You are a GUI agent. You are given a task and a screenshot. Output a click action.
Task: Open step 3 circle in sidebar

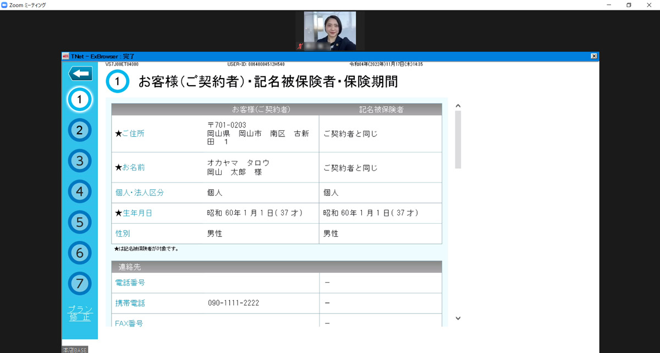coord(80,161)
